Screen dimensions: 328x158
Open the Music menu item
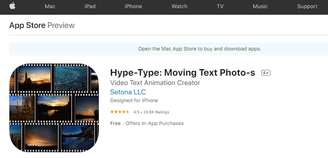point(260,6)
